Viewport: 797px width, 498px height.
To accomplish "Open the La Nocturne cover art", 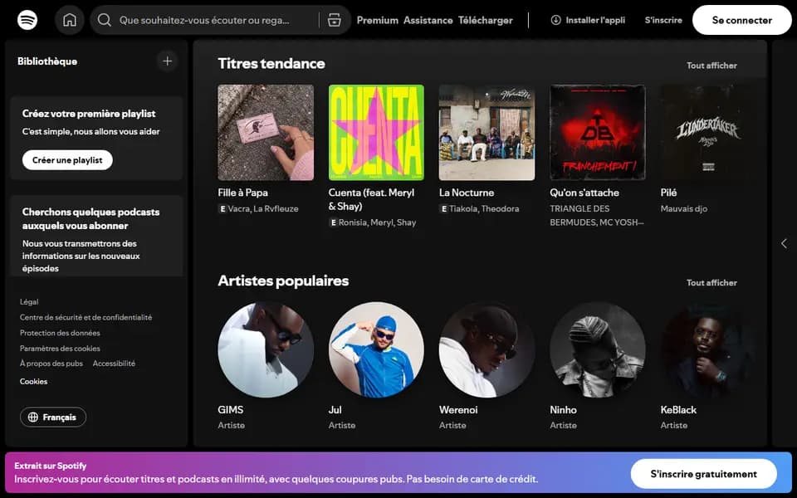I will [487, 133].
